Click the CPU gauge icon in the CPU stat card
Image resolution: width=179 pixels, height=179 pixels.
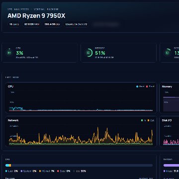[x=9, y=53]
